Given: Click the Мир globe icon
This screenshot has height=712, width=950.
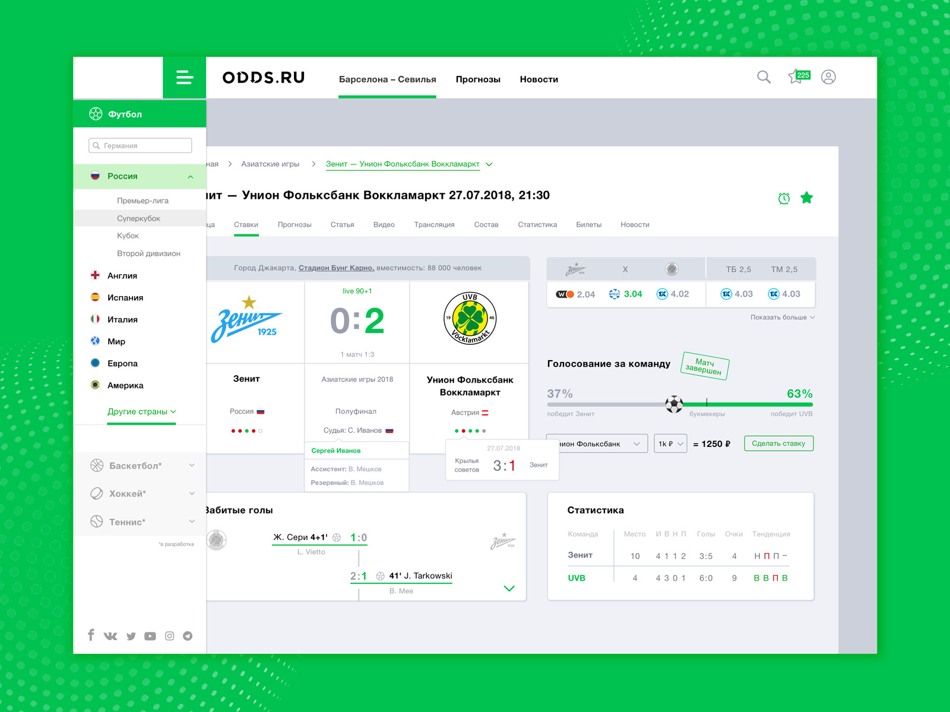Looking at the screenshot, I should [95, 341].
